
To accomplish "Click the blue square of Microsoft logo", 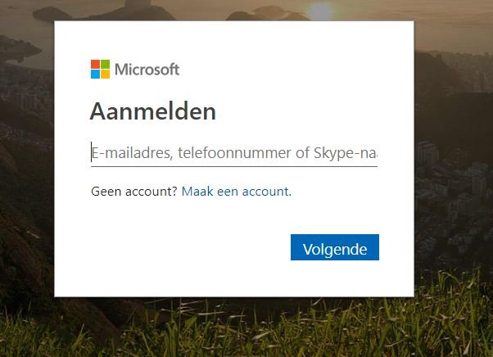I will pyautogui.click(x=95, y=75).
